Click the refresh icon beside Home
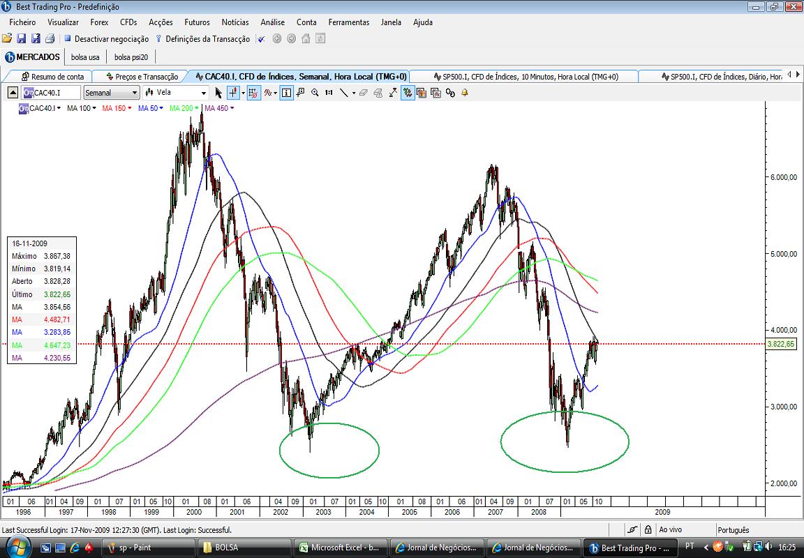Viewport: 804px width, 558px height. point(320,38)
